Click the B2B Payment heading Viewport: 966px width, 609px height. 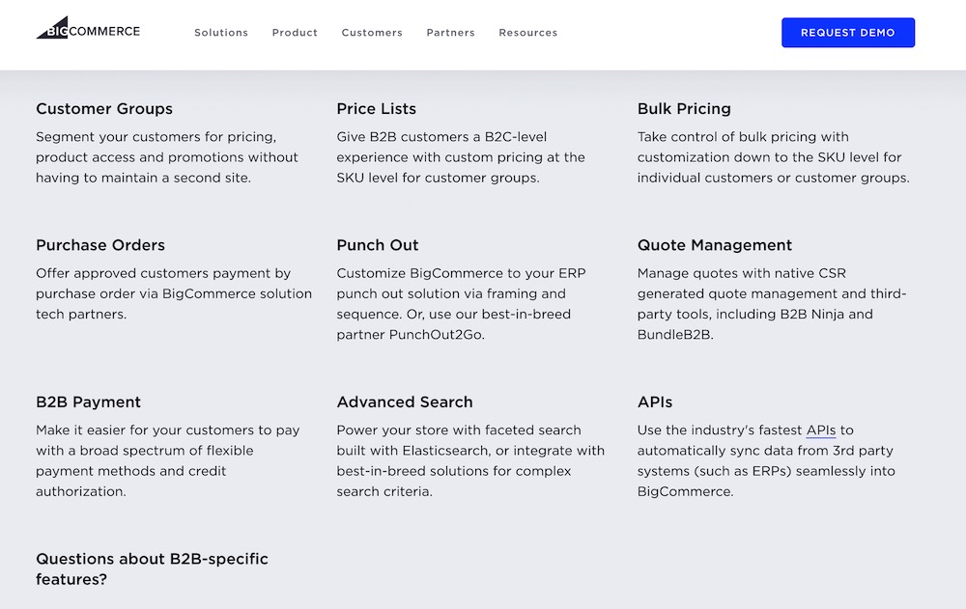(x=88, y=402)
